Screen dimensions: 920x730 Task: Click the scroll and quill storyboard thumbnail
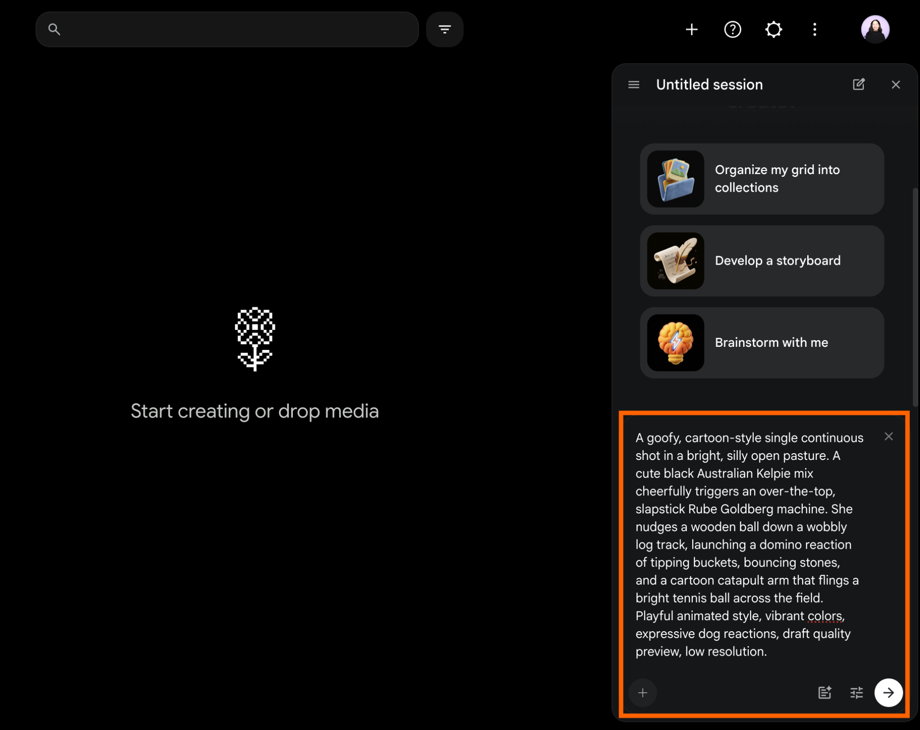pos(676,261)
